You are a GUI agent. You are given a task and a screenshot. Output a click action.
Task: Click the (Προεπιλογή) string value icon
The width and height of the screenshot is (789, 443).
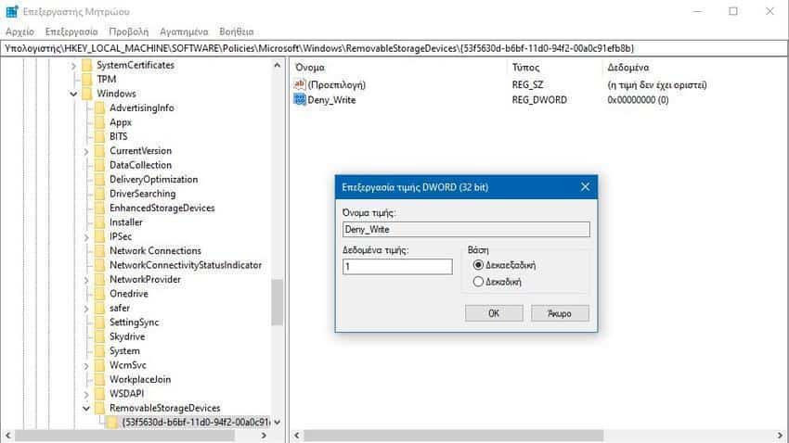click(x=300, y=85)
